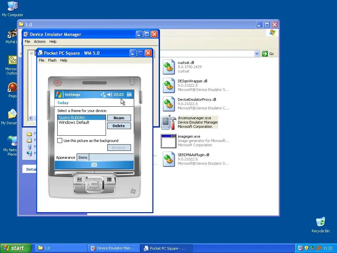Collapse the tree node in Device Emulator Manager

click(31, 53)
